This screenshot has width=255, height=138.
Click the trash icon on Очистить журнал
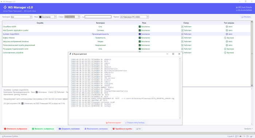tap(107, 123)
